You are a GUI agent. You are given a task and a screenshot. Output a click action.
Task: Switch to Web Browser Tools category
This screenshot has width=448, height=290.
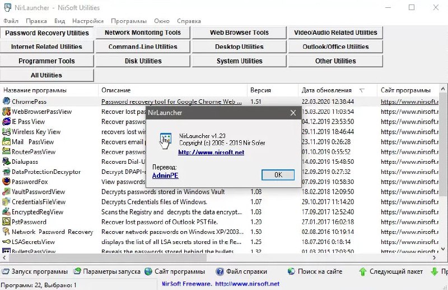click(239, 33)
